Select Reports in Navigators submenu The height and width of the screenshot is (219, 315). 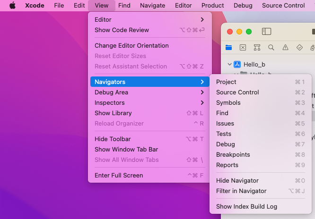click(x=261, y=165)
